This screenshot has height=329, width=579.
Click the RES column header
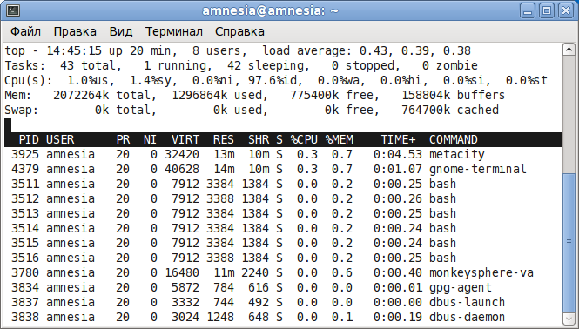coord(224,139)
